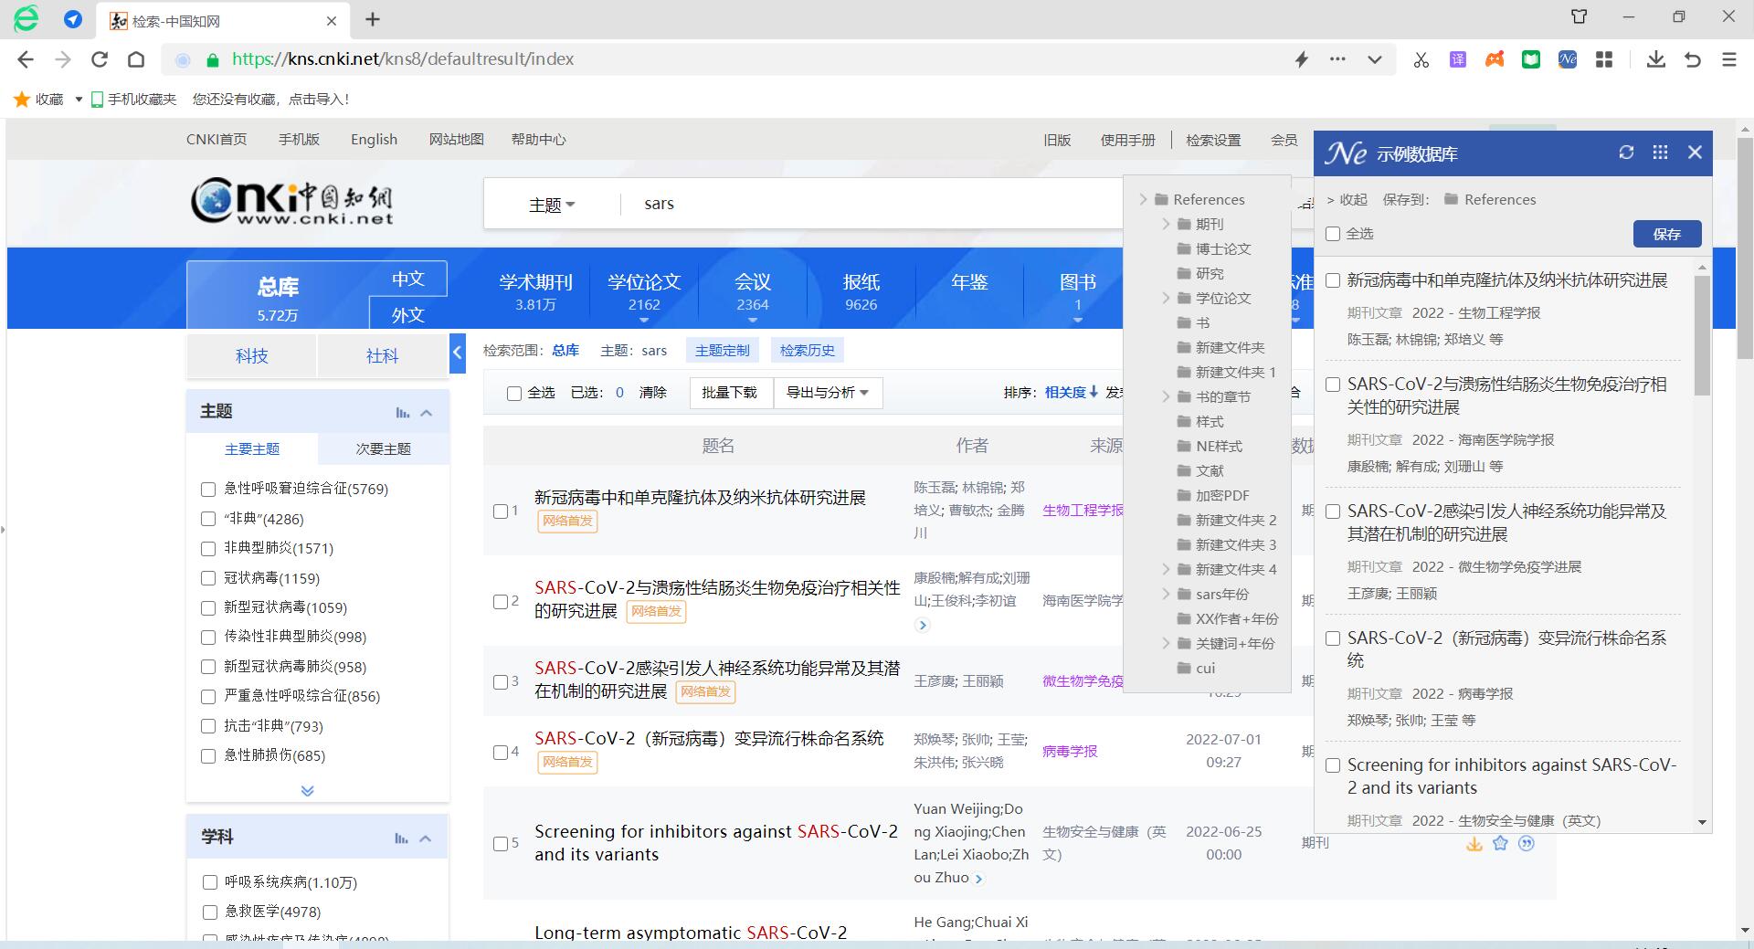Toggle the 全选 checkbox in the results toolbar
This screenshot has height=949, width=1754.
coord(514,394)
